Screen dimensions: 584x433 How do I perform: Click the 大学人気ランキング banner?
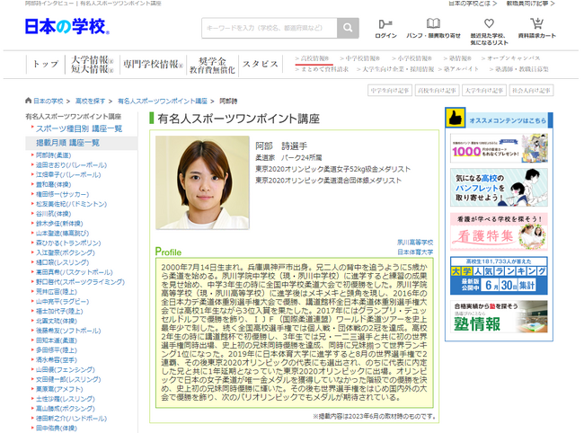(495, 273)
